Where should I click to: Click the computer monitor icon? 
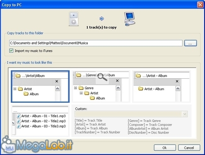point(130,19)
